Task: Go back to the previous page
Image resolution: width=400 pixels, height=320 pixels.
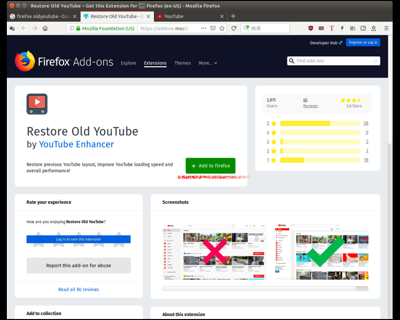Action: click(24, 28)
